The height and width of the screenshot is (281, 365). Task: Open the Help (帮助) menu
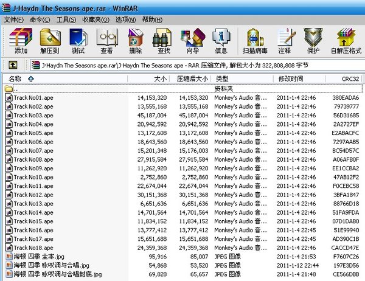152,20
